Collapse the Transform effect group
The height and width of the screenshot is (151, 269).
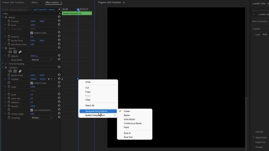(3, 68)
